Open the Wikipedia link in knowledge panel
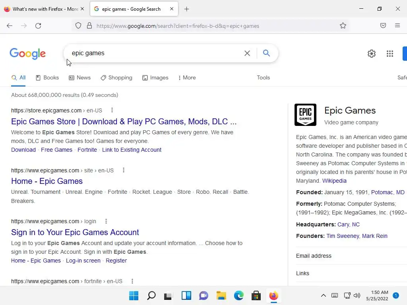407x305 pixels. pyautogui.click(x=334, y=181)
